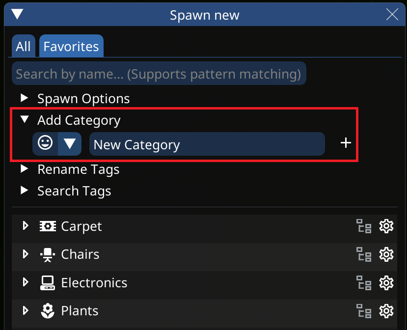Open the gear settings for Plants
This screenshot has width=407, height=330.
387,311
